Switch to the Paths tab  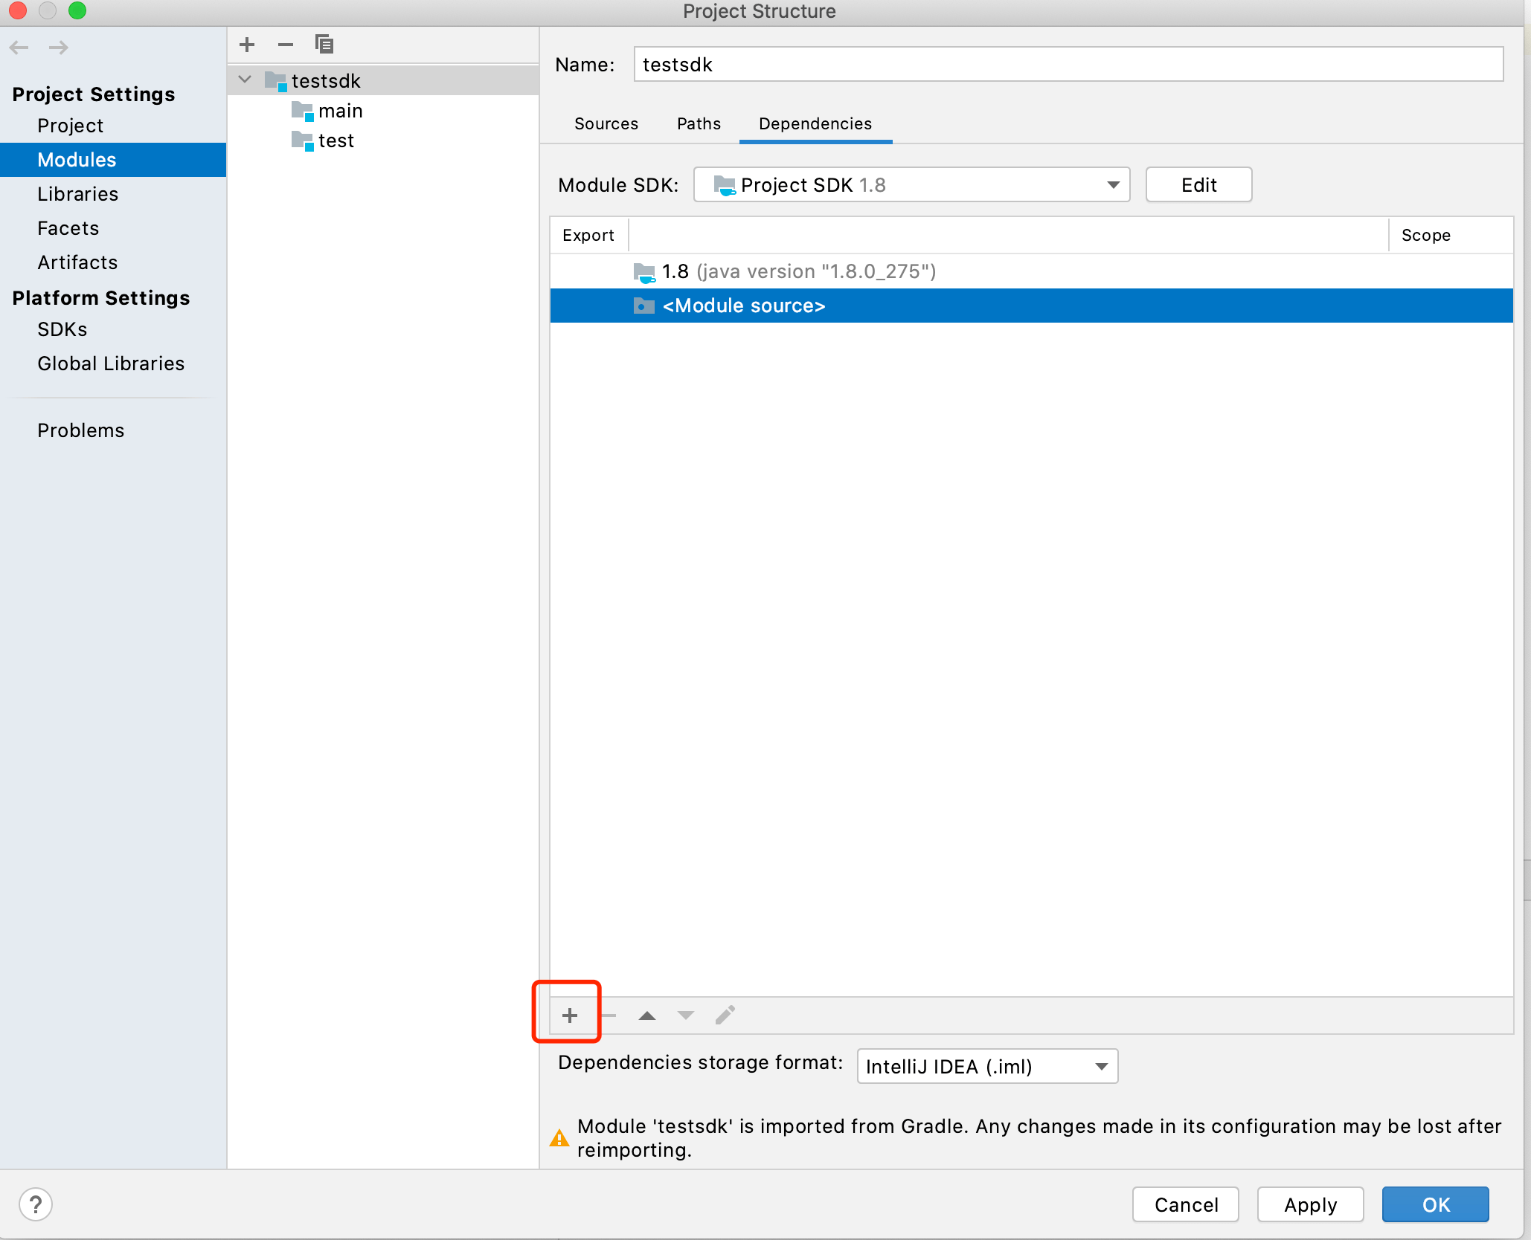698,123
